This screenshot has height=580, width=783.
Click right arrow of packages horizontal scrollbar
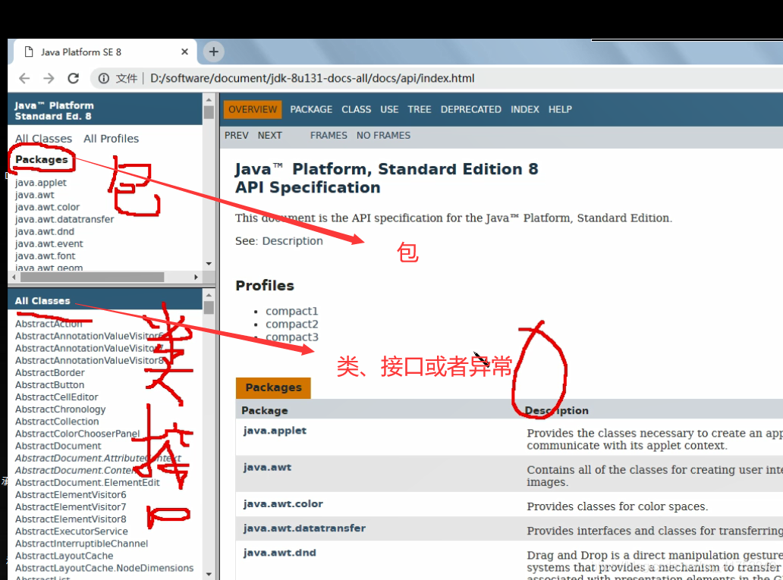click(x=197, y=277)
